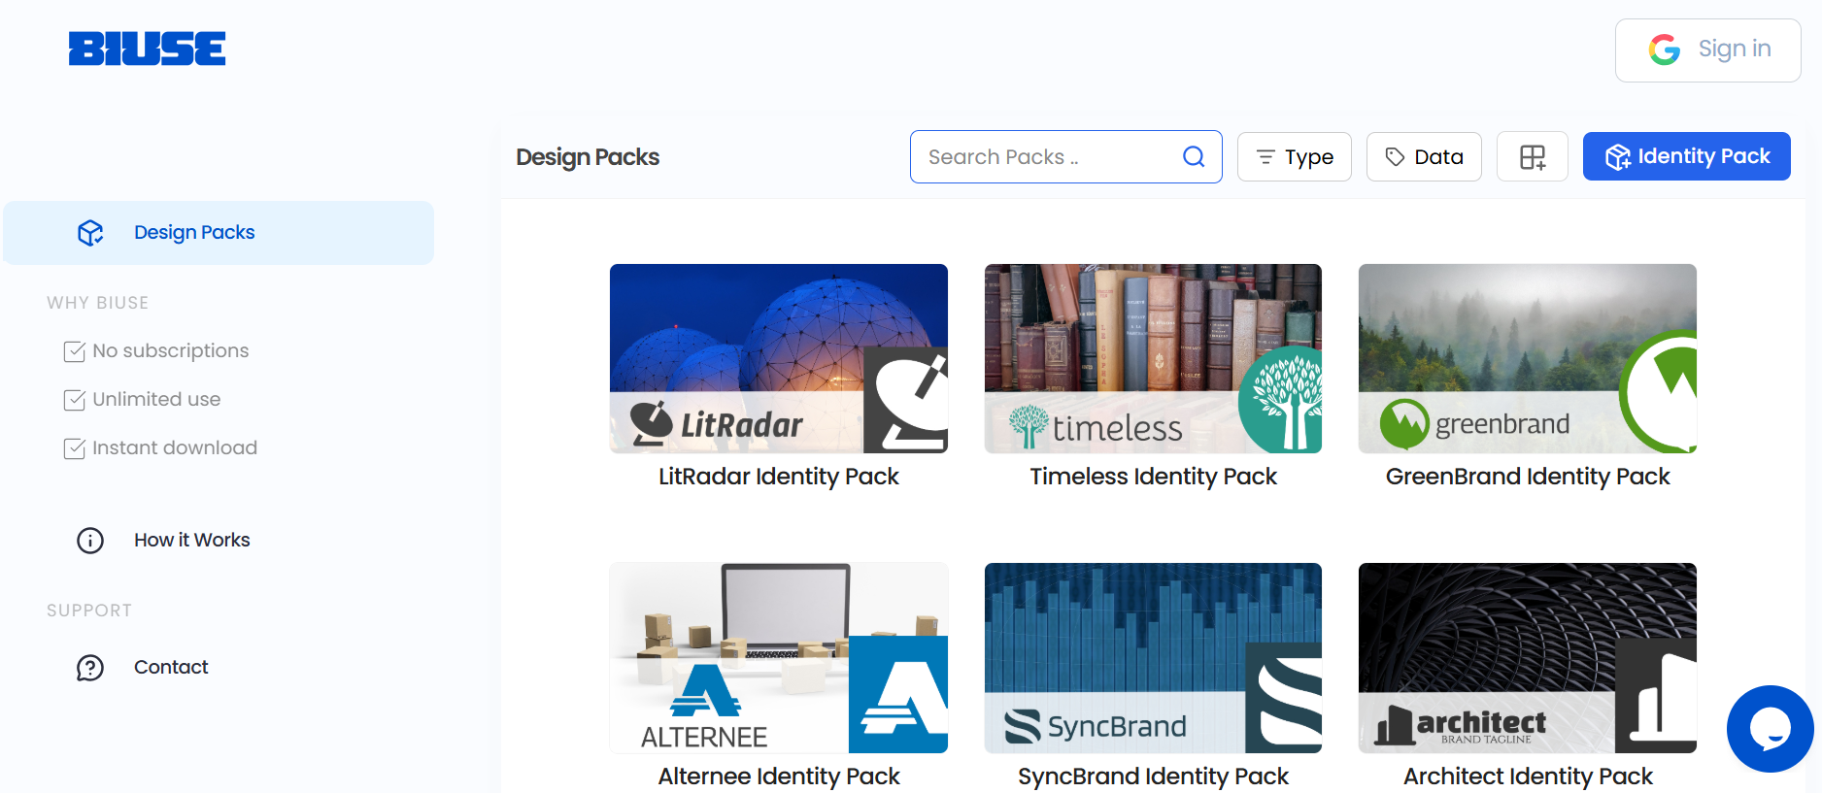Click Alternee Identity Pack title

tap(778, 776)
